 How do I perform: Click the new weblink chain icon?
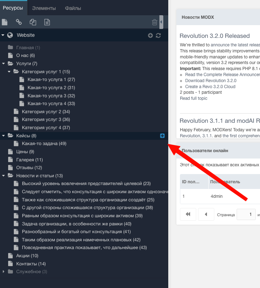[x=19, y=22]
